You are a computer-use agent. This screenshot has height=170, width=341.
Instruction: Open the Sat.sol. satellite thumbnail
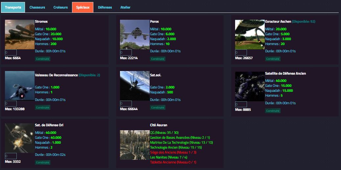pyautogui.click(x=135, y=86)
